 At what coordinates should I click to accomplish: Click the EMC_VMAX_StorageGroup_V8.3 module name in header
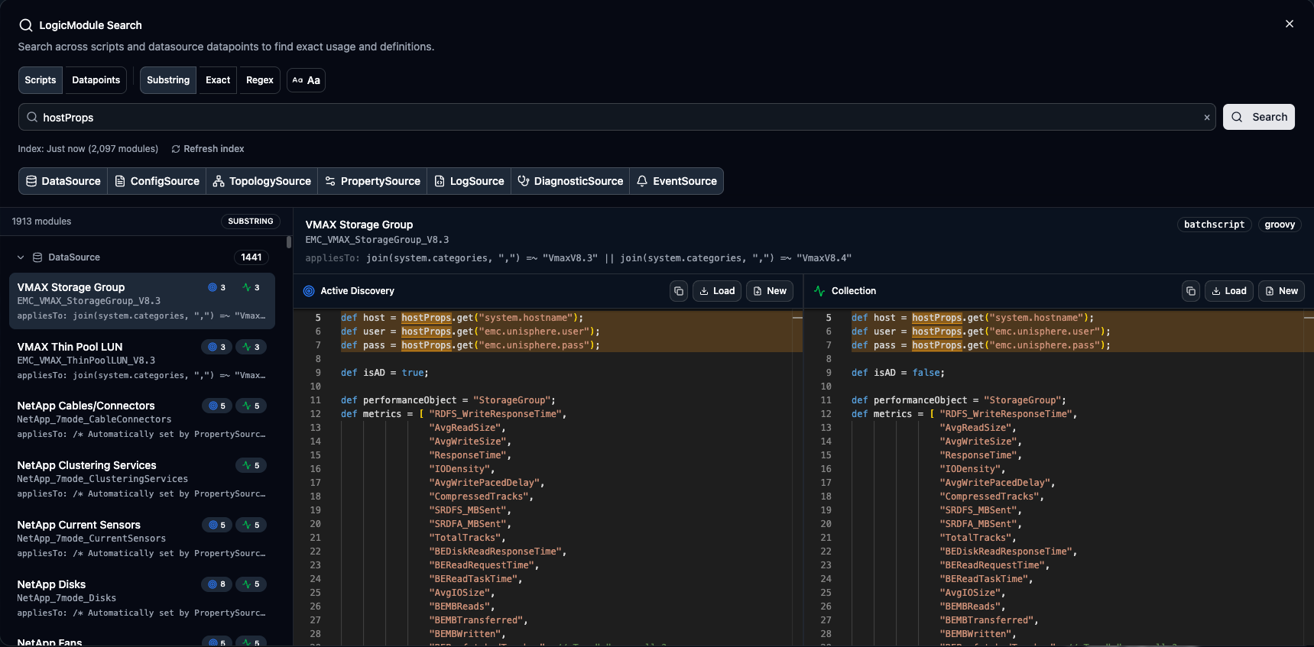coord(377,240)
